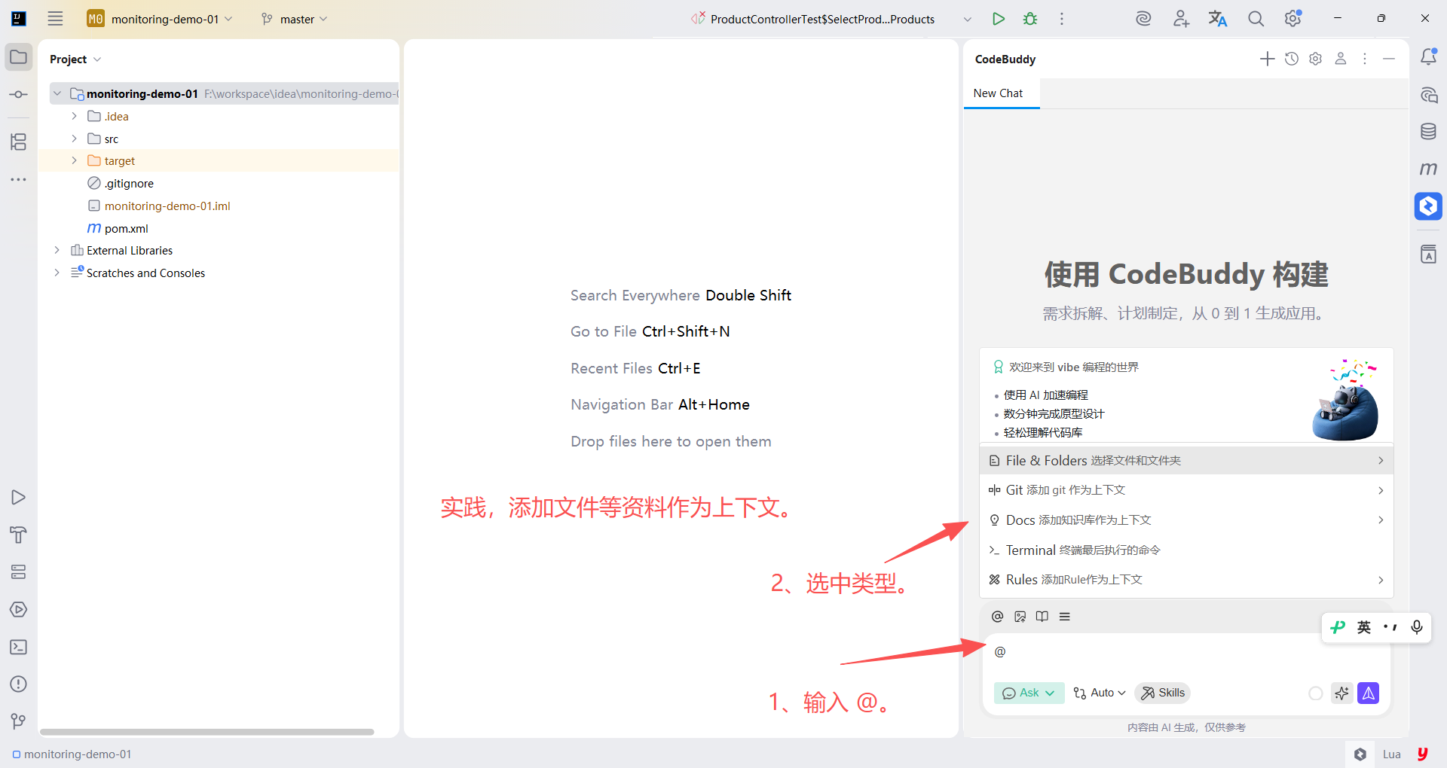Open the Project view dropdown
Image resolution: width=1447 pixels, height=768 pixels.
tap(75, 59)
